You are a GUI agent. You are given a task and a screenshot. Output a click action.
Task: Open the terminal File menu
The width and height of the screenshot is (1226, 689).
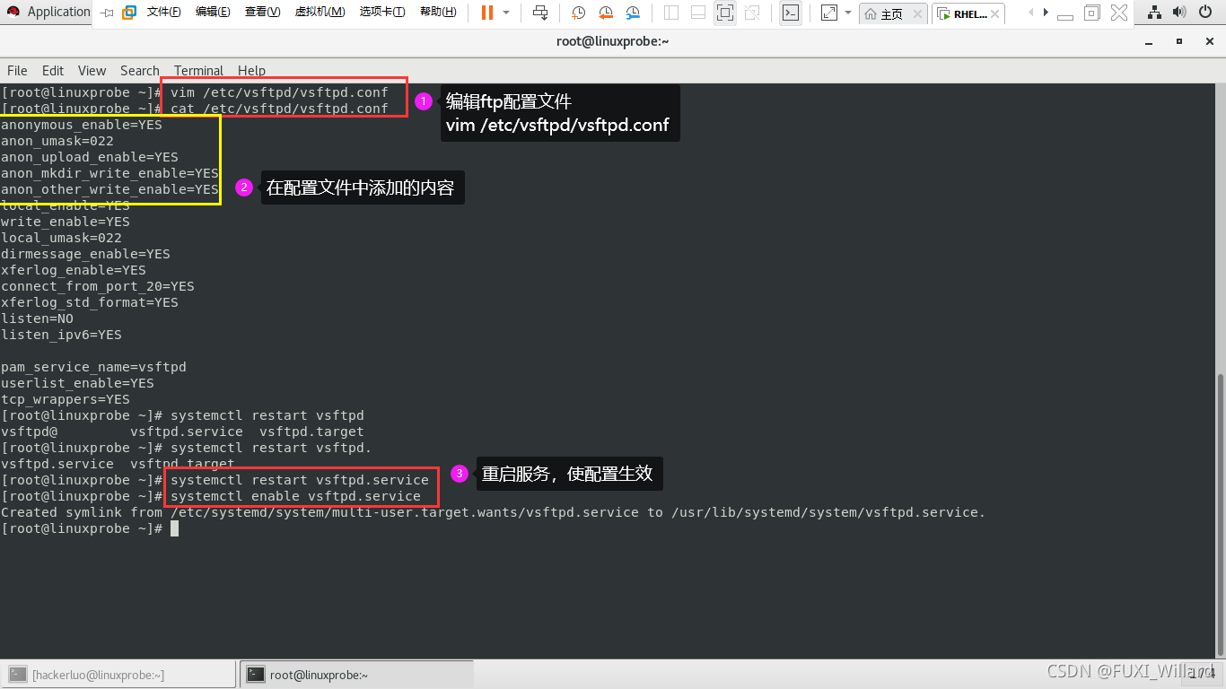click(17, 70)
